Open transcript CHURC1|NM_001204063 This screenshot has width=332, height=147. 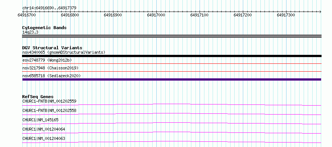(x=44, y=138)
